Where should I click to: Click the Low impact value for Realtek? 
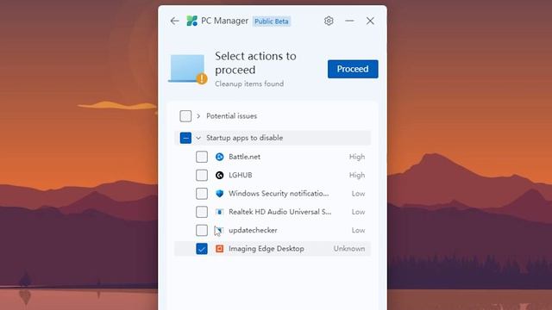(x=359, y=212)
